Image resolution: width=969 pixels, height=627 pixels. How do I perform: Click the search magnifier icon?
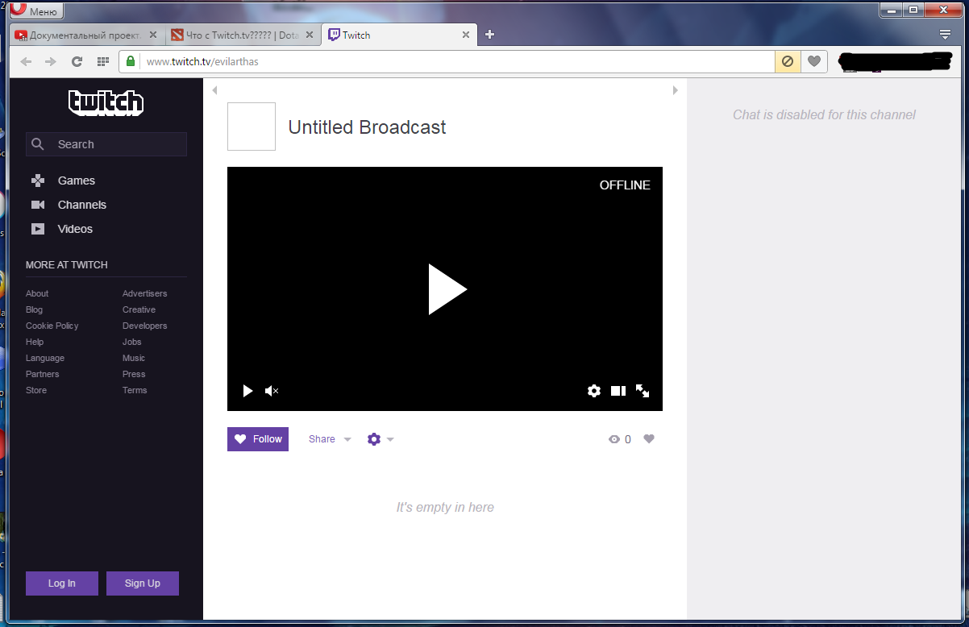pos(37,144)
